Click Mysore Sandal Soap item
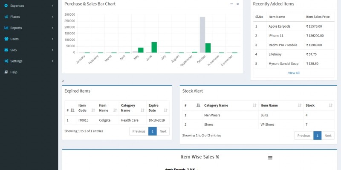This screenshot has width=341, height=170. click(x=283, y=63)
